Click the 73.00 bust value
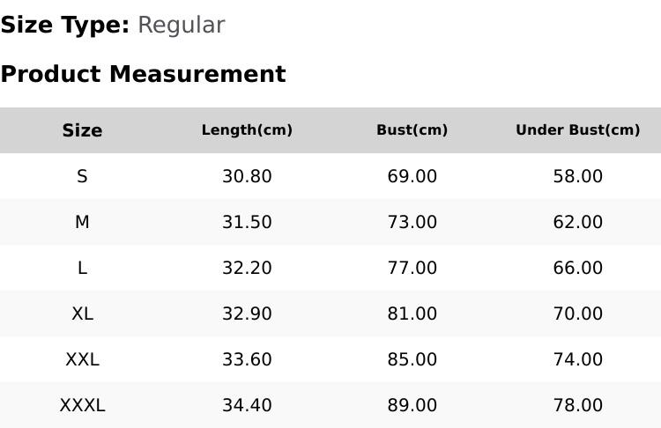661x428 pixels. [412, 222]
